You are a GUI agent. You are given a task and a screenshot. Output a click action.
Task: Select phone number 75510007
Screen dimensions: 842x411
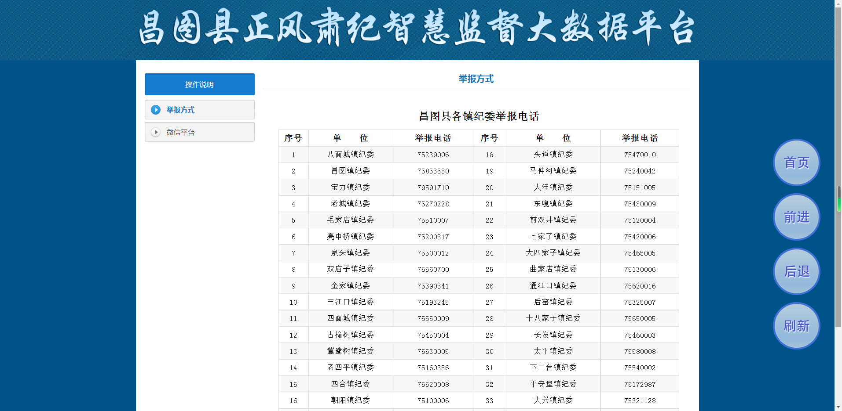pyautogui.click(x=433, y=220)
